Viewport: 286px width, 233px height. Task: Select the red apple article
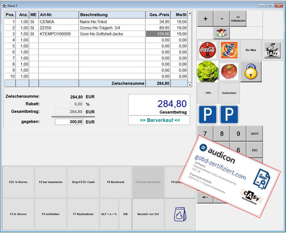pyautogui.click(x=229, y=72)
